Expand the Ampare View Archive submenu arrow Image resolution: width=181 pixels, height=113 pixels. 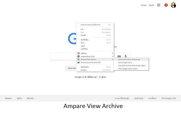click(113, 59)
